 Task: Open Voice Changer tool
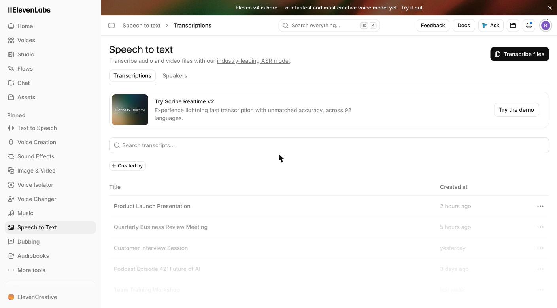pos(50,199)
